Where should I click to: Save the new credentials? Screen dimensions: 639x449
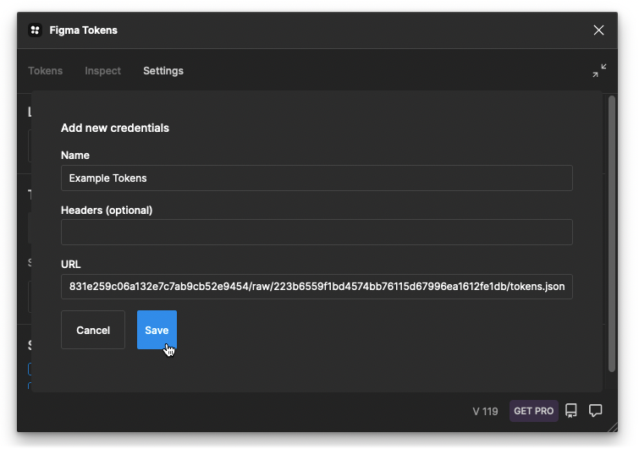[x=157, y=330]
